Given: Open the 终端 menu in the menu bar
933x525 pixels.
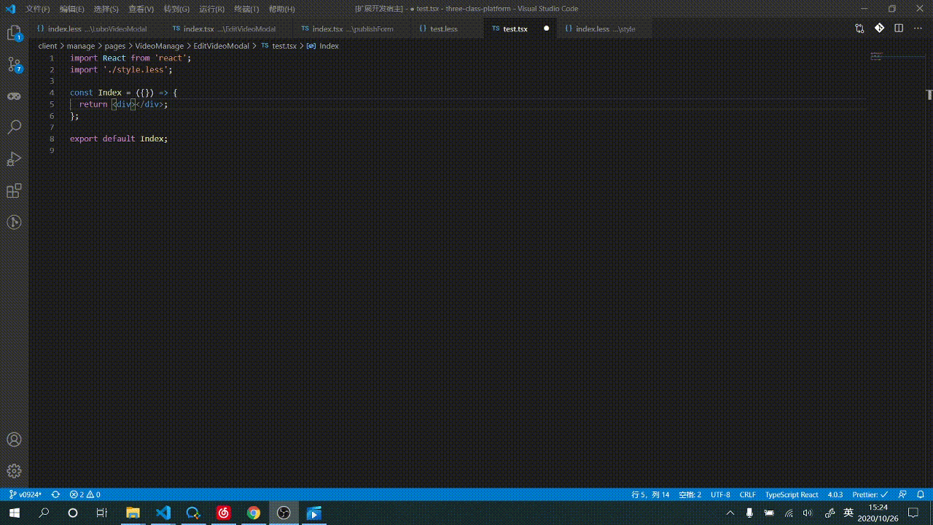Looking at the screenshot, I should tap(246, 9).
